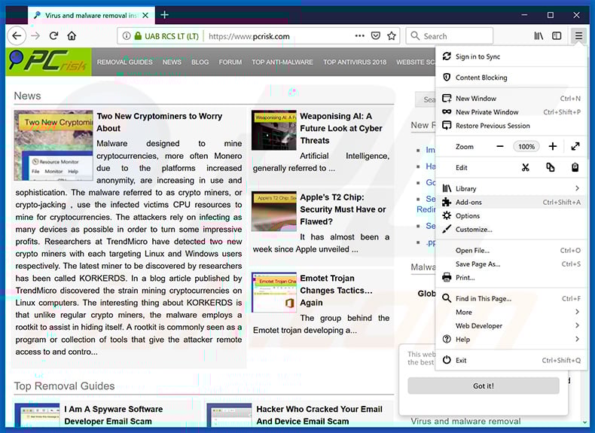The height and width of the screenshot is (433, 595).
Task: Open FORUM in site navigation
Action: [x=230, y=62]
